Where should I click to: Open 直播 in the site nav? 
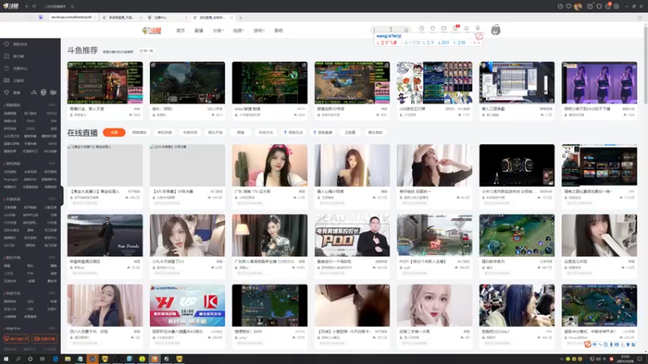point(198,31)
